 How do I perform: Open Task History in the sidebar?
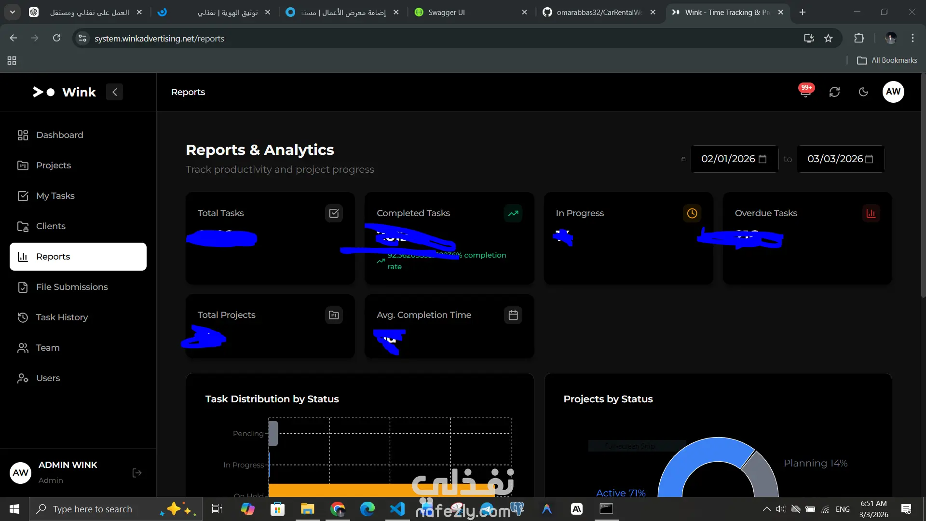[x=62, y=317]
